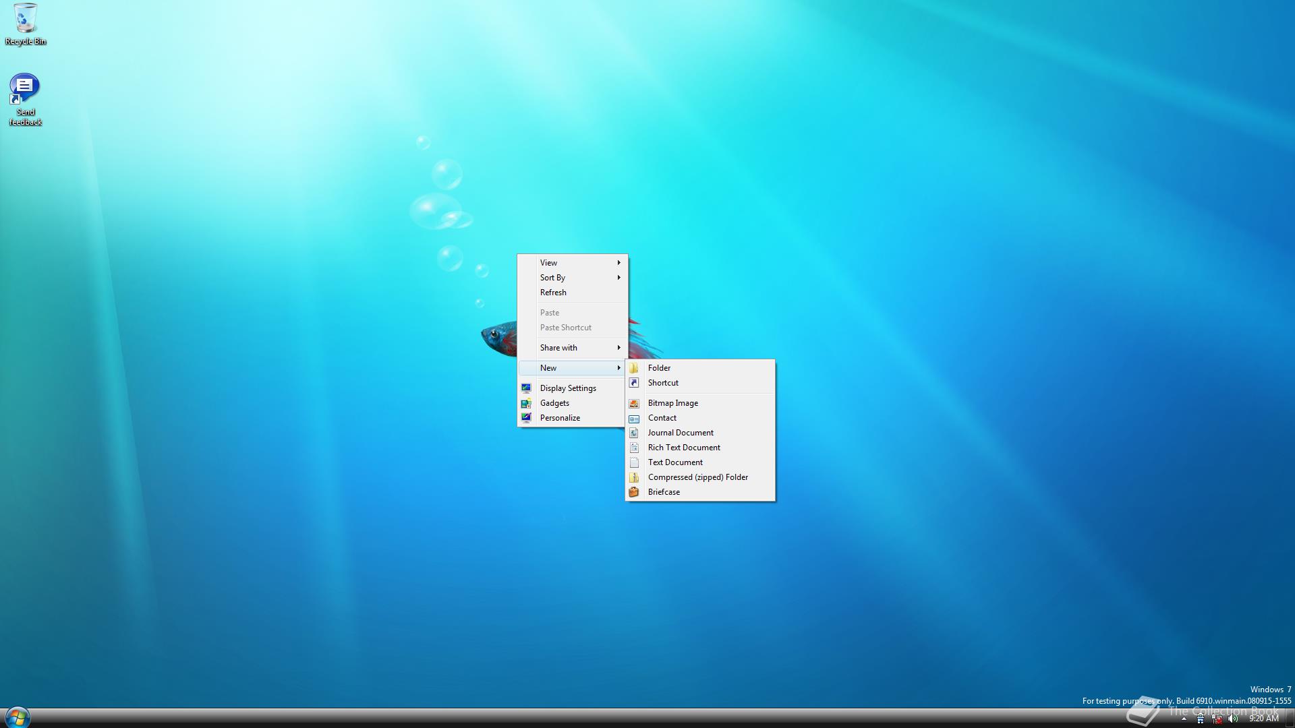The image size is (1295, 728).
Task: Create a new Journal Document
Action: coord(700,433)
